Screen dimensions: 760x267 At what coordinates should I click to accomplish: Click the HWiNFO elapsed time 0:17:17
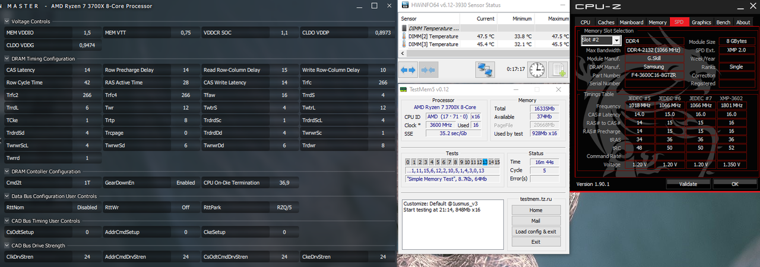click(x=515, y=69)
